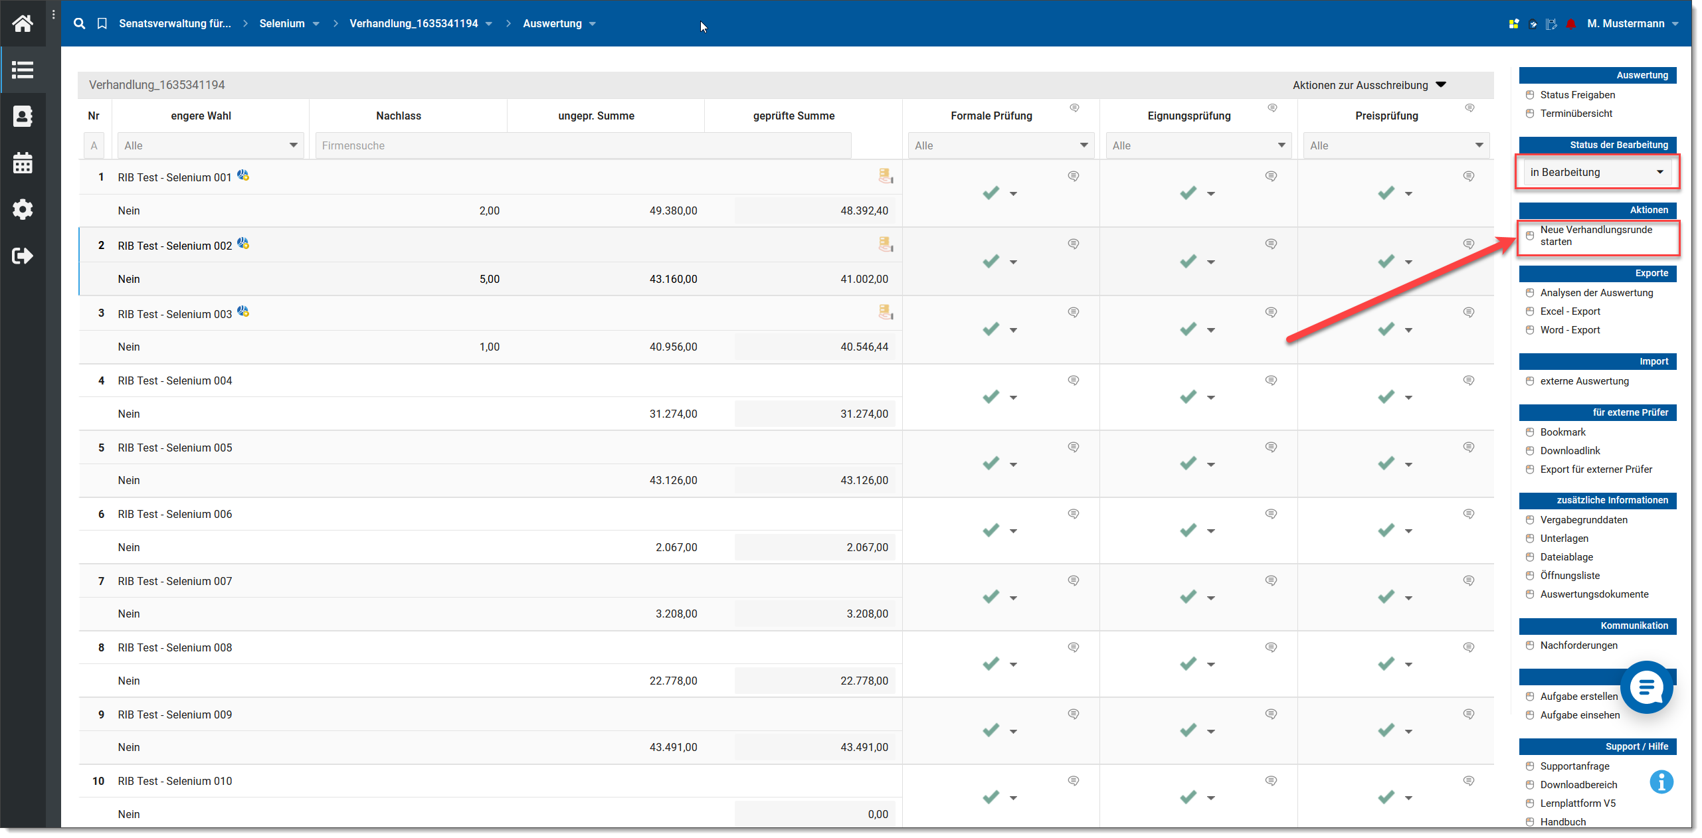Click the three-dot menu beside home icon
Image resolution: width=1702 pixels, height=838 pixels.
click(53, 15)
